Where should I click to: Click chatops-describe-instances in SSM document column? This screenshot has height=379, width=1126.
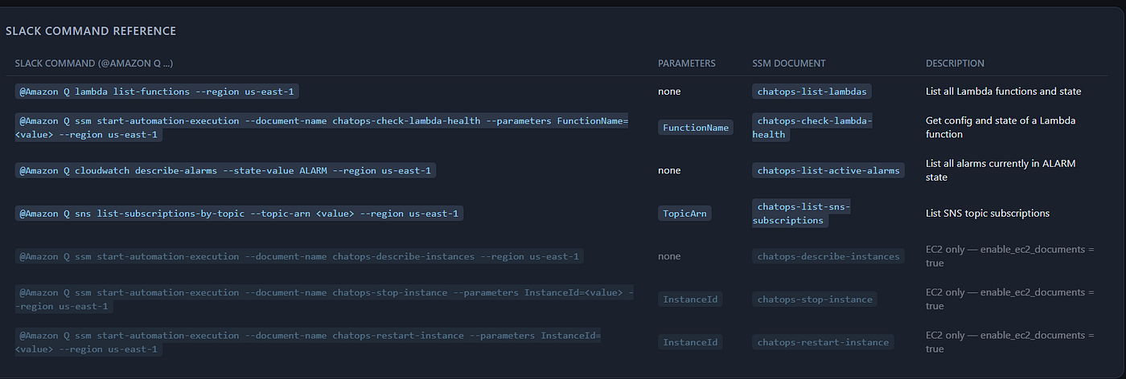point(828,257)
